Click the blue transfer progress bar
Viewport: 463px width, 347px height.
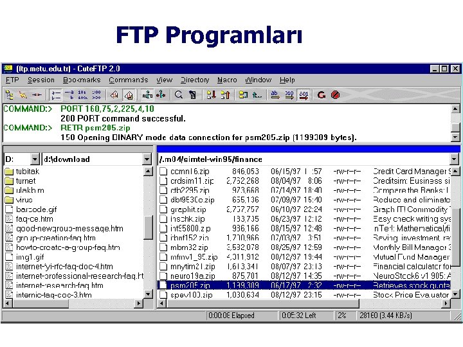click(308, 149)
